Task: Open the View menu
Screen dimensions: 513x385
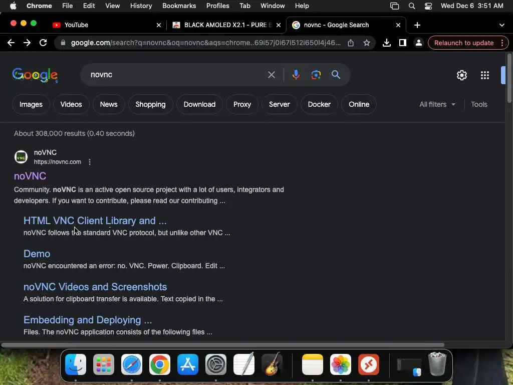Action: (x=112, y=6)
